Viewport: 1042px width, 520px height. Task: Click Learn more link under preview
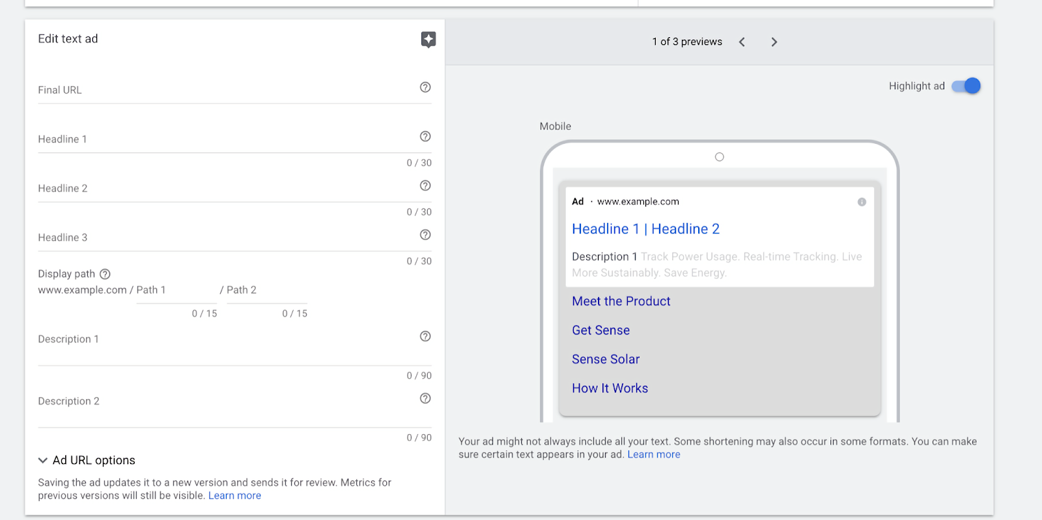[653, 455]
